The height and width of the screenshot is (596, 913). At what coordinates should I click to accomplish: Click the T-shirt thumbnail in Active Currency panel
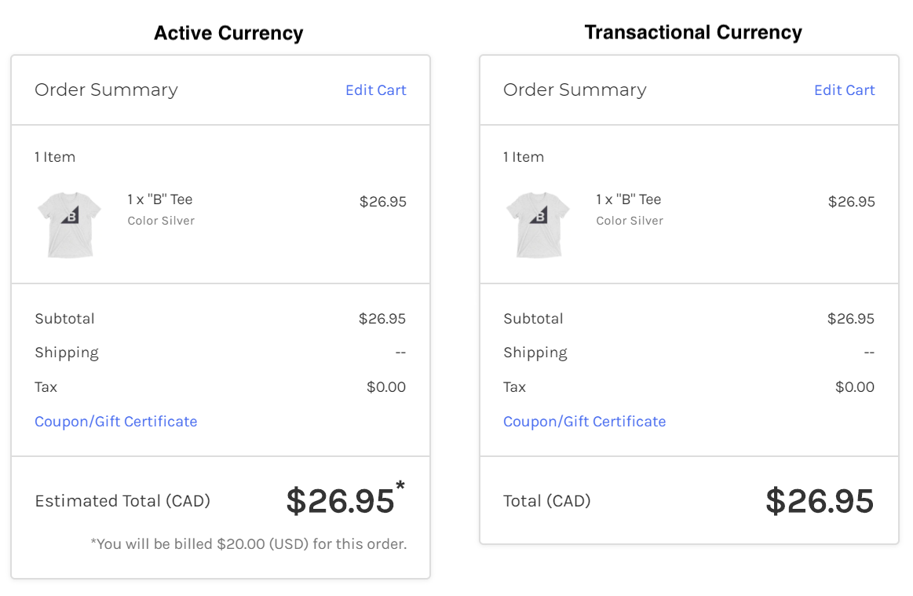click(x=69, y=225)
